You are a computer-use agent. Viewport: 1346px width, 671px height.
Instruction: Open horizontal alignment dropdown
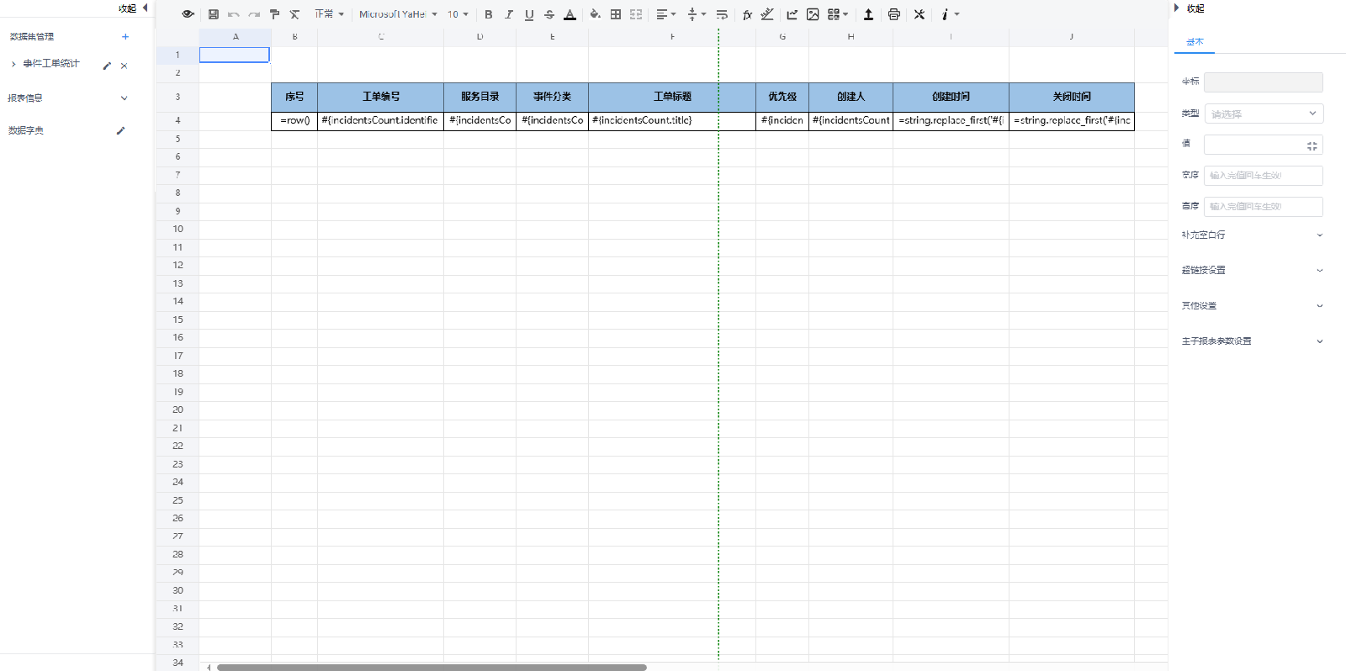click(666, 14)
